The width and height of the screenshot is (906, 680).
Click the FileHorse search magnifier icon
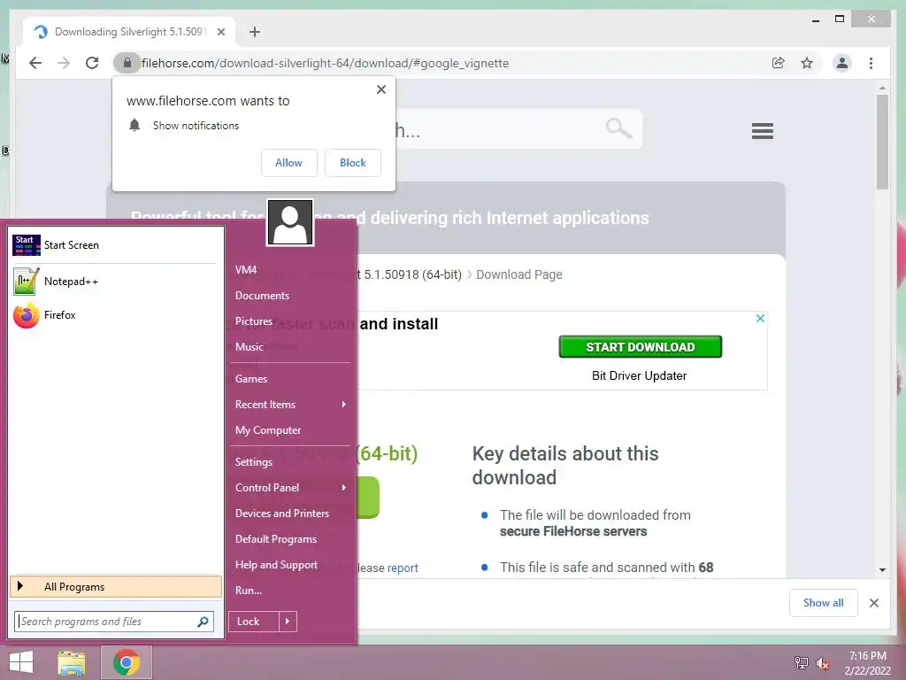click(x=618, y=127)
